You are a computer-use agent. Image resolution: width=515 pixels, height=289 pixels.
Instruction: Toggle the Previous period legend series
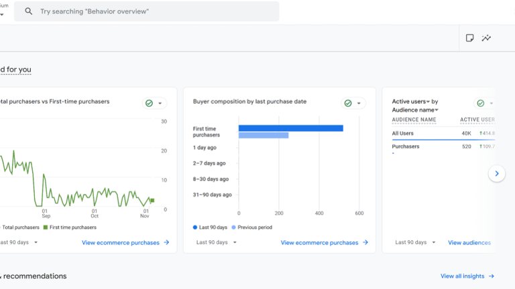251,227
